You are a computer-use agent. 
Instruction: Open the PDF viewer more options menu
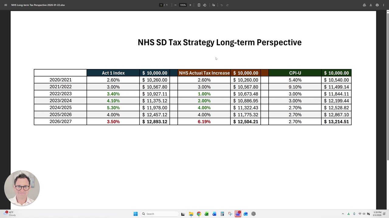384,5
